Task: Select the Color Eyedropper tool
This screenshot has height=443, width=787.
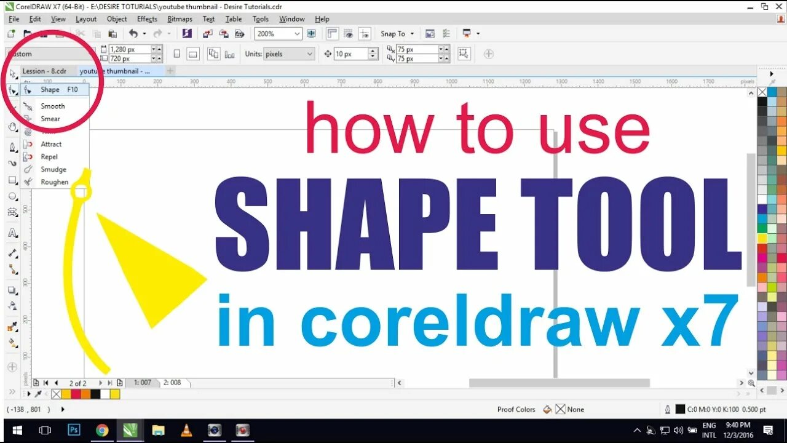Action: point(12,327)
